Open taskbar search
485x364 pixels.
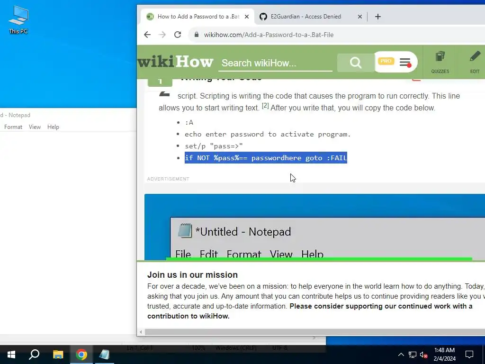(34, 355)
